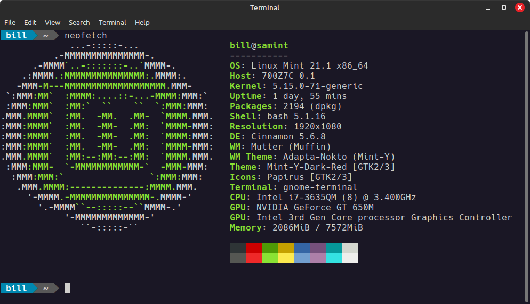The height and width of the screenshot is (304, 530).
Task: Click the Uptime value '1 day, 55 mins'
Action: click(309, 96)
